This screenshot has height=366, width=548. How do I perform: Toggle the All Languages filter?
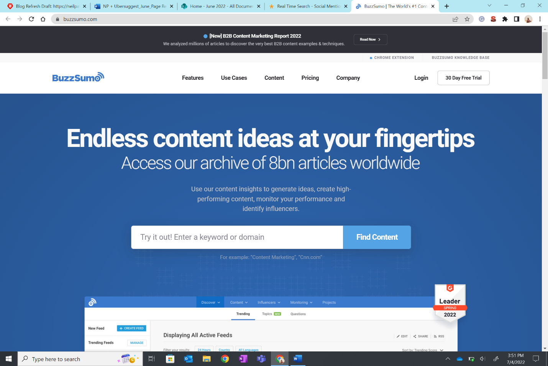click(248, 350)
